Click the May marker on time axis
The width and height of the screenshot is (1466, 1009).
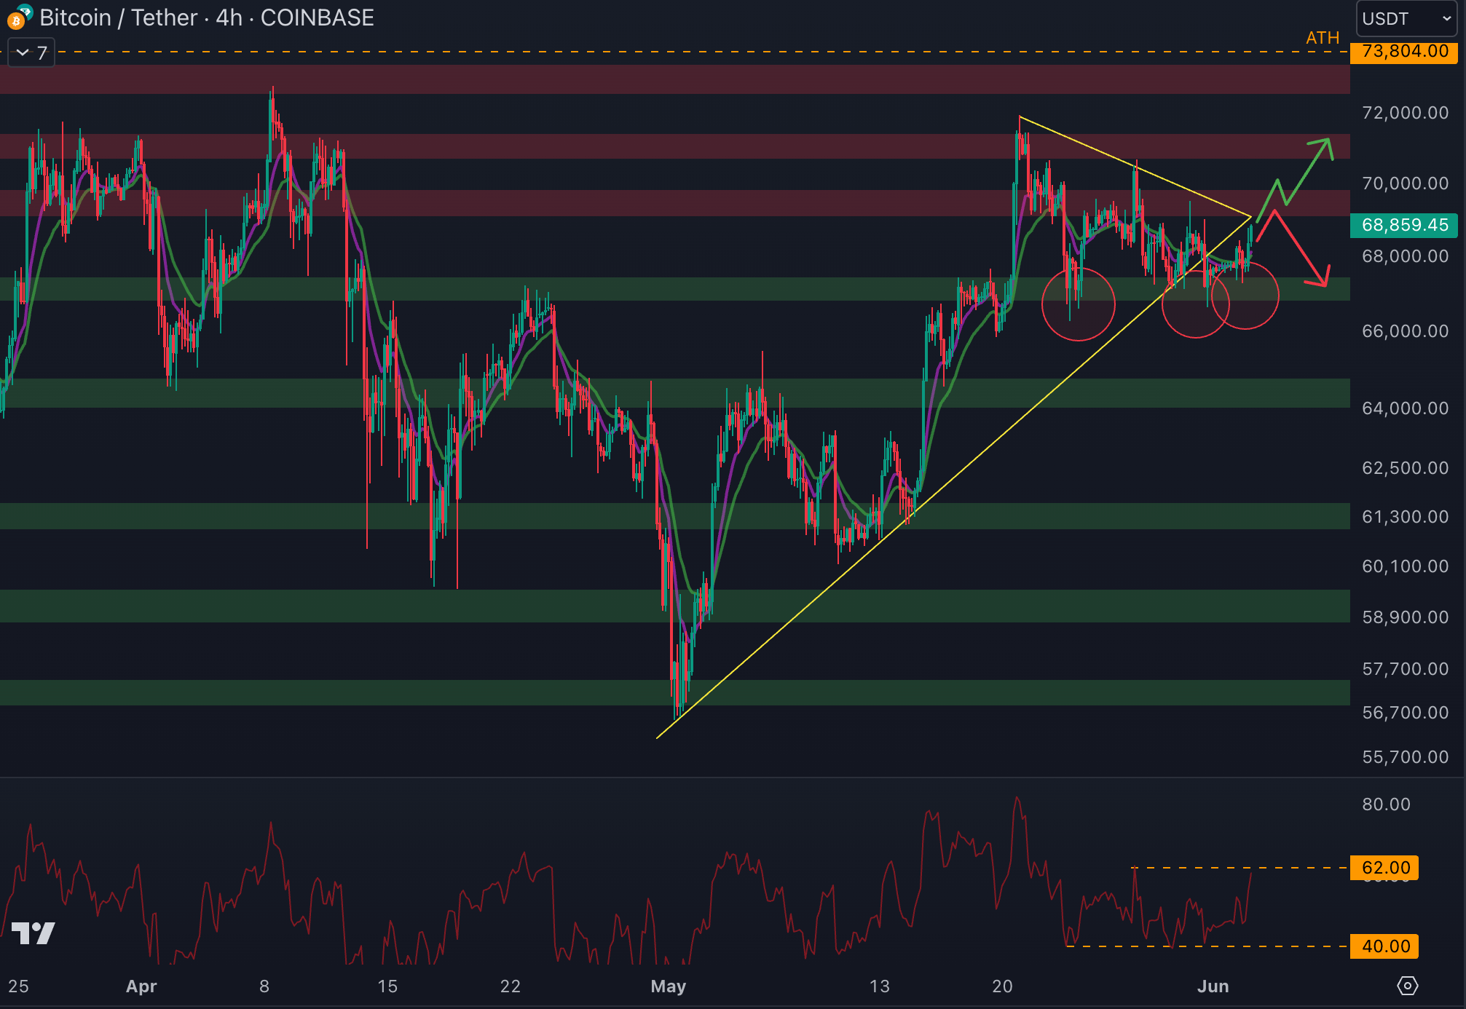[x=668, y=986]
